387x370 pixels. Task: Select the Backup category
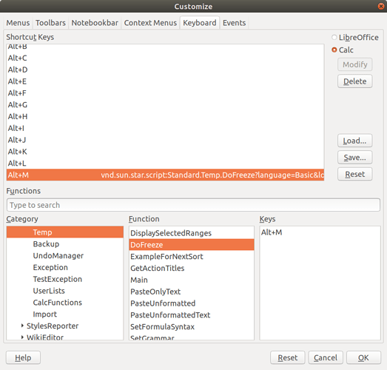65,244
